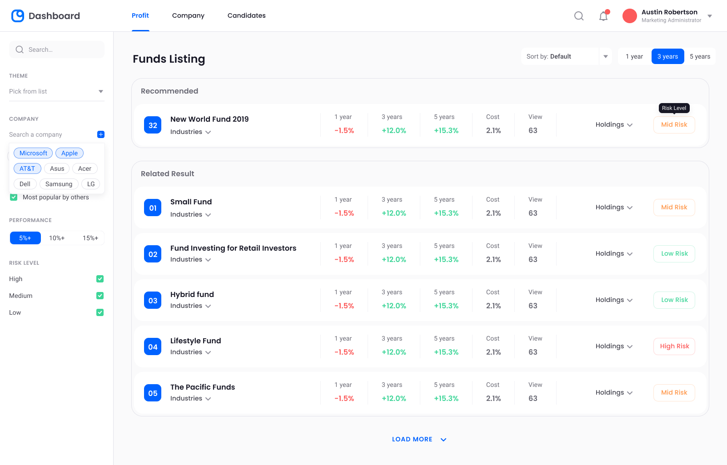This screenshot has width=727, height=465.
Task: Select the Samsung company chip
Action: 59,184
